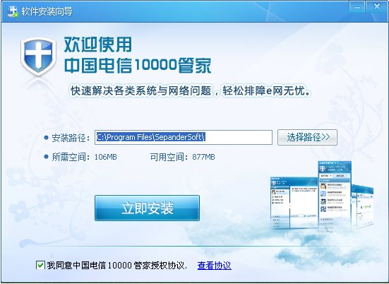The image size is (389, 284).
Task: Click the tall center preview screenshot
Action: tap(335, 196)
